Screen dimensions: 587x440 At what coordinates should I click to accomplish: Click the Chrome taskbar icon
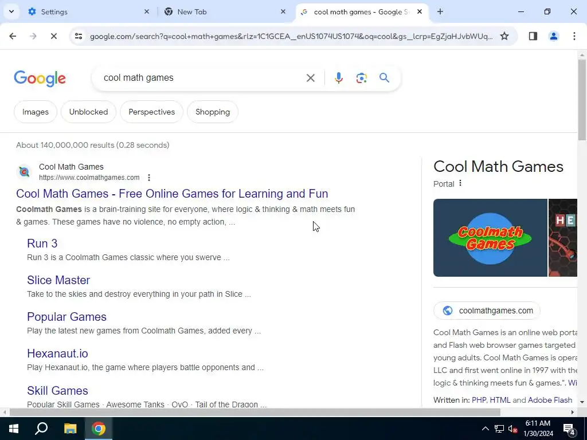(99, 429)
